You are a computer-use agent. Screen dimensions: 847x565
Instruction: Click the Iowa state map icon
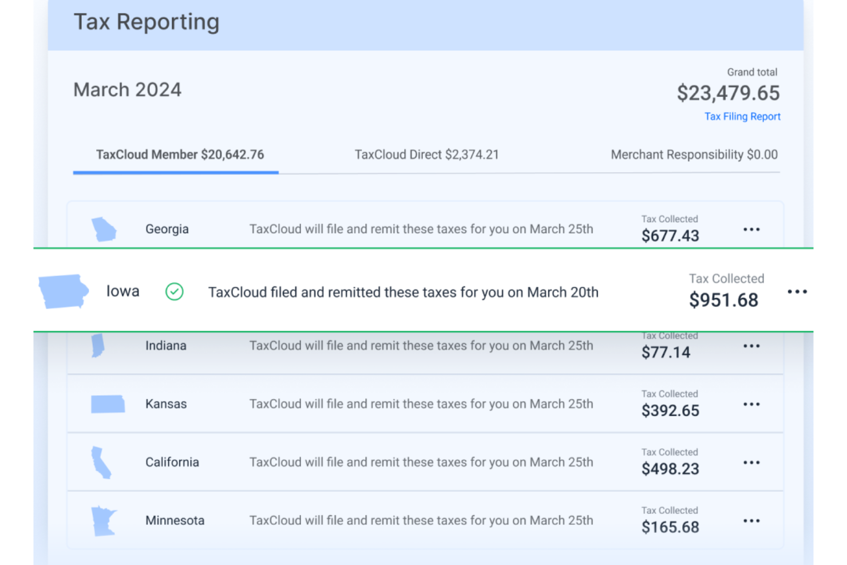[63, 291]
